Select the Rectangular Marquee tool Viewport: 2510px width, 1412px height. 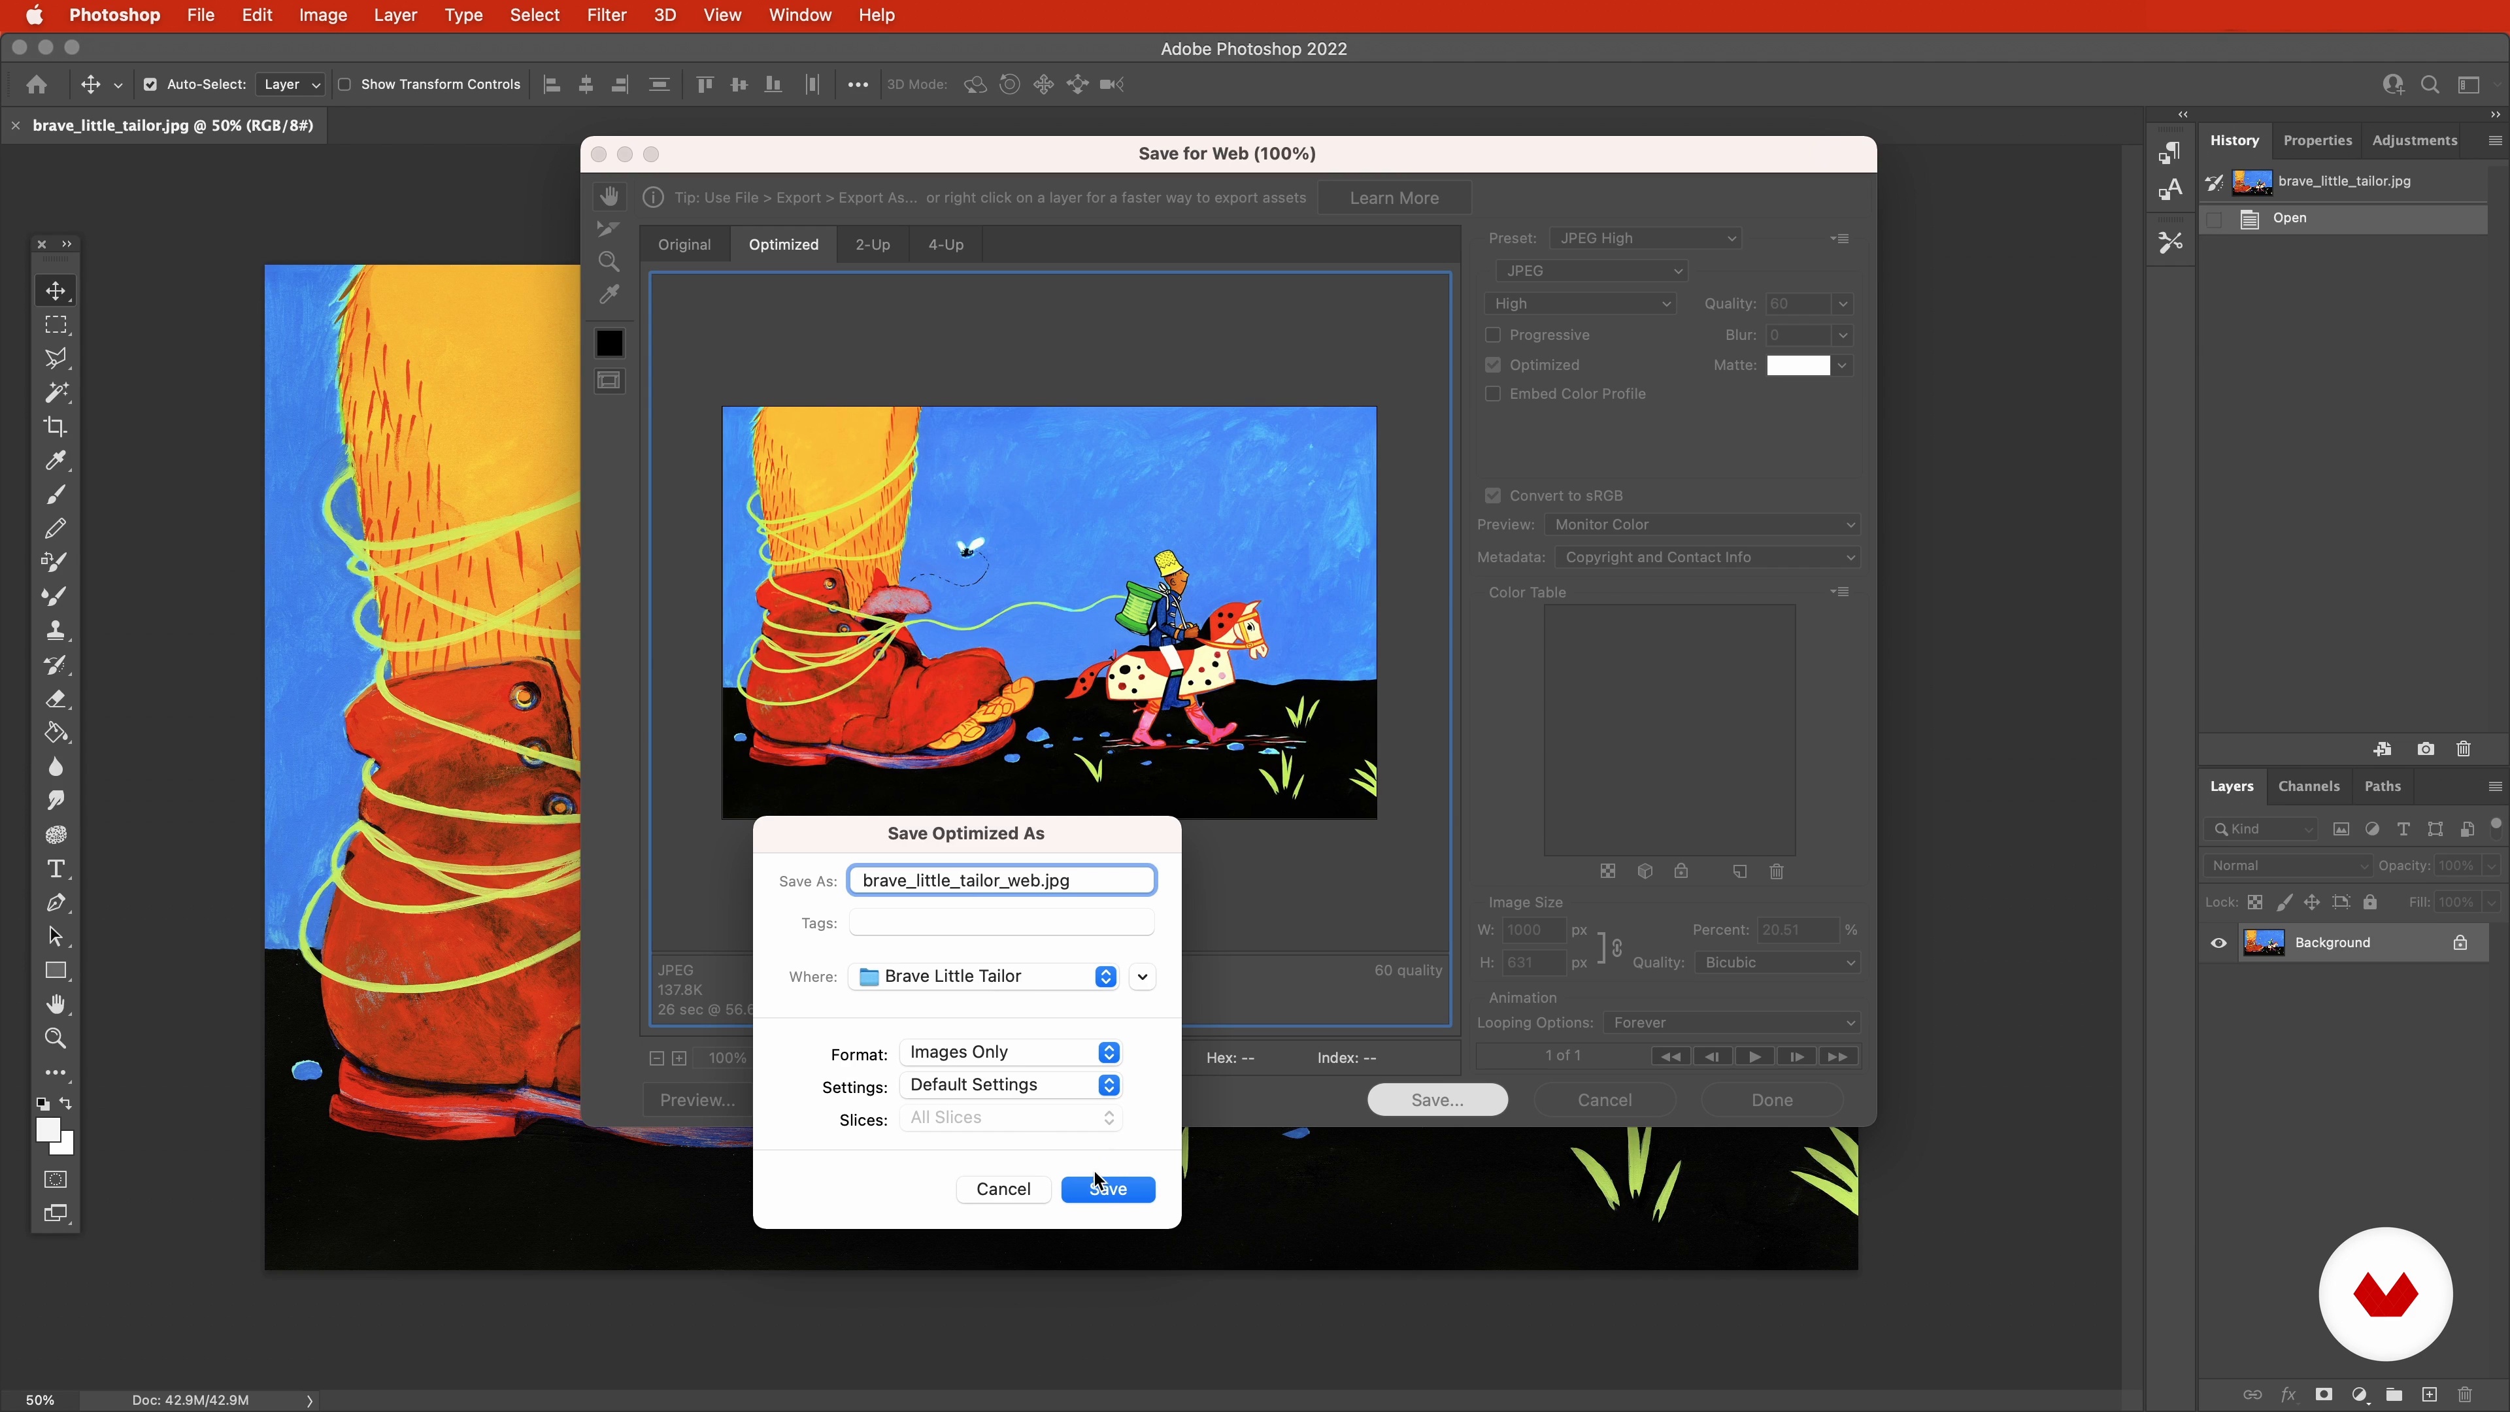click(56, 324)
